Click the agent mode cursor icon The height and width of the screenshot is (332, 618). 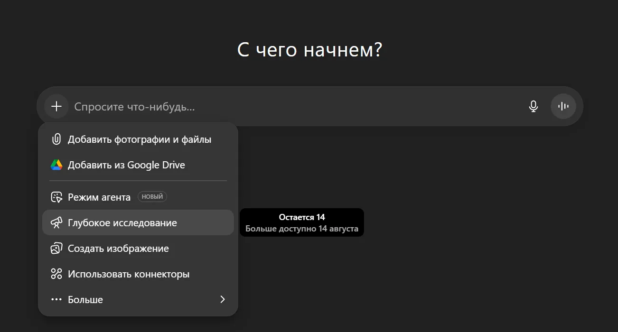tap(56, 197)
